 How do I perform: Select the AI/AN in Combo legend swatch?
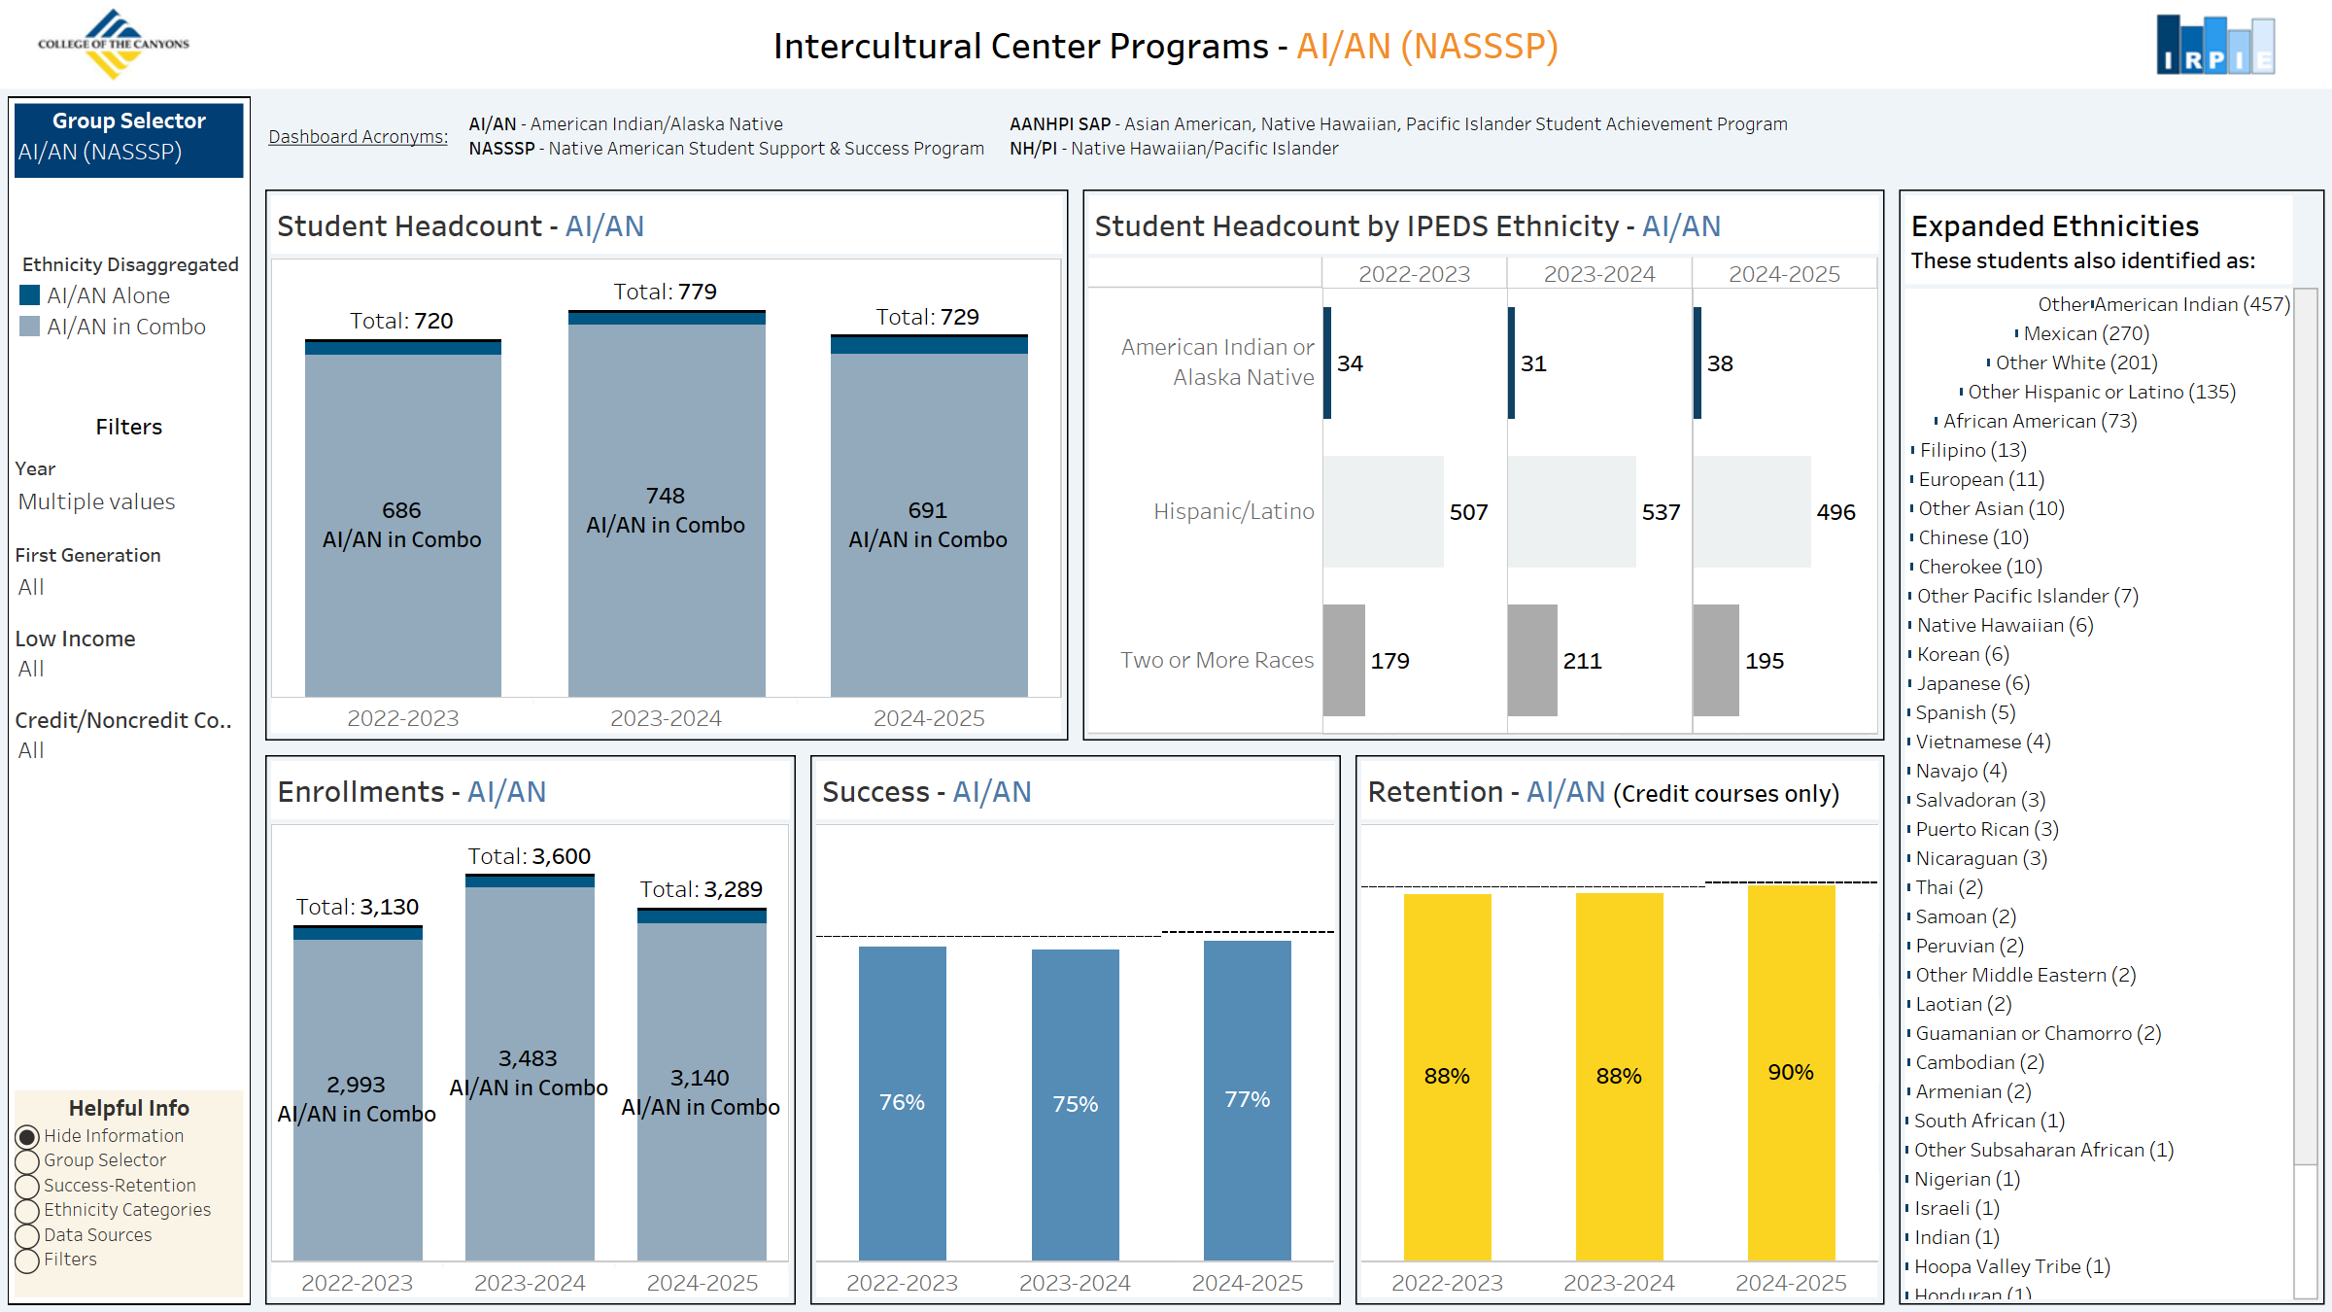pyautogui.click(x=30, y=327)
